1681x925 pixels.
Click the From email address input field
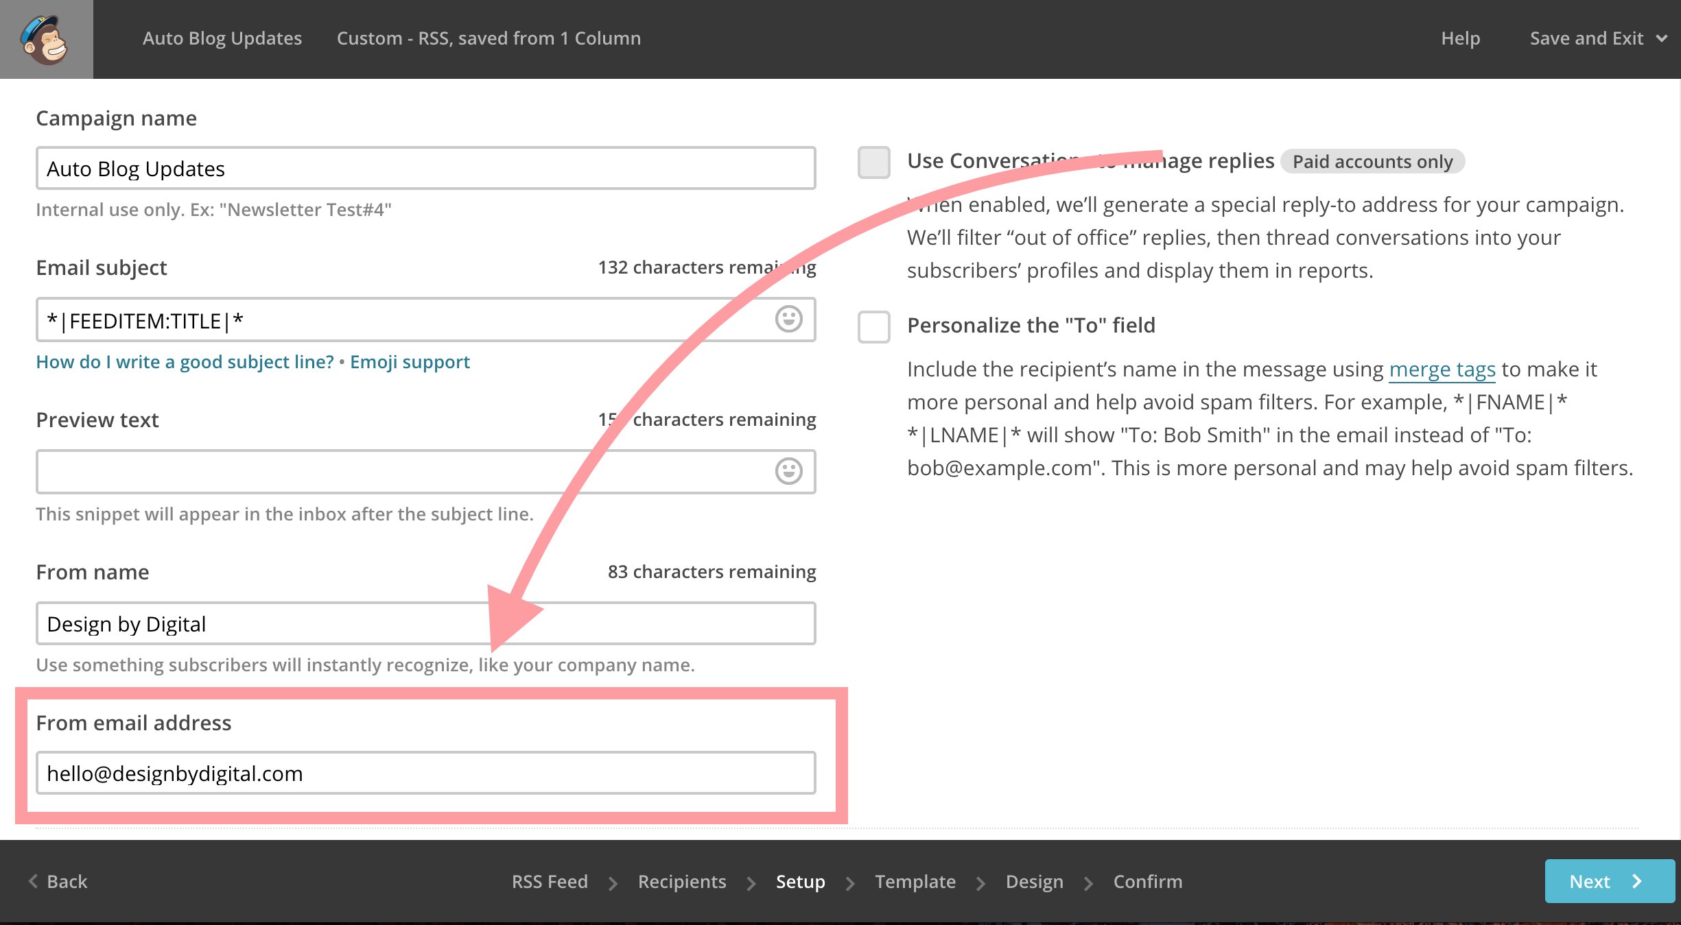(427, 772)
